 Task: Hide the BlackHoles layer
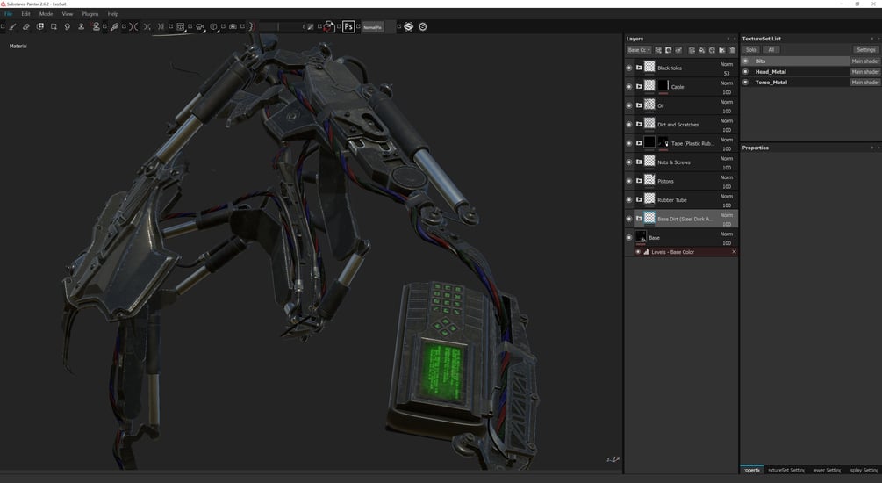629,68
